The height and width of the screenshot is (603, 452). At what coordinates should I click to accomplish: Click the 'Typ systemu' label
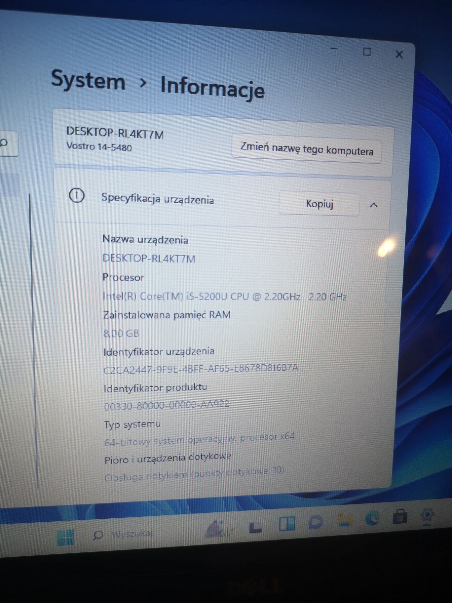tap(132, 424)
